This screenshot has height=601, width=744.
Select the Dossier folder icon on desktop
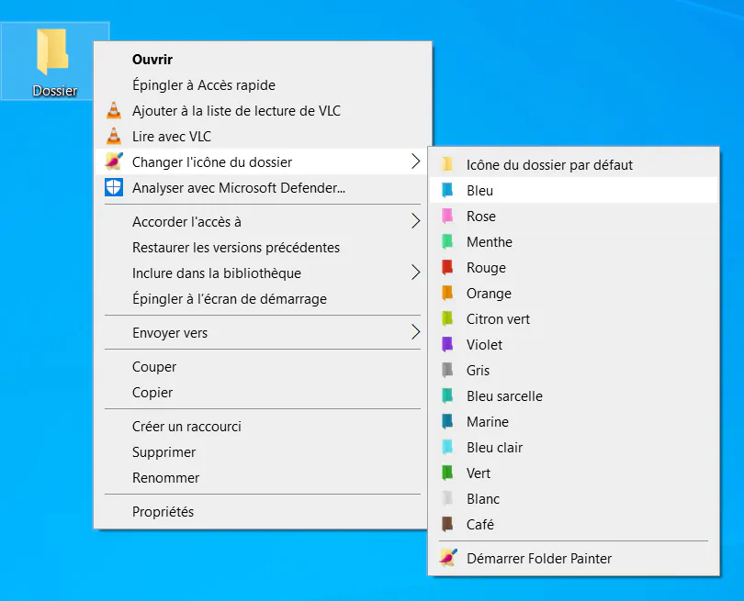(x=52, y=51)
